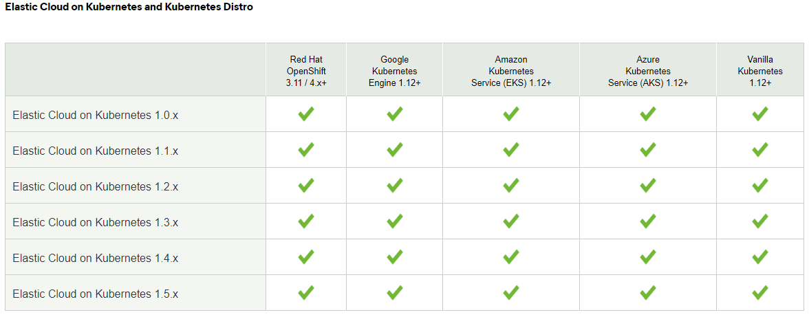
Task: Click checkmark for ECK 1.0.x under Red Hat OpenShift
Action: click(306, 114)
